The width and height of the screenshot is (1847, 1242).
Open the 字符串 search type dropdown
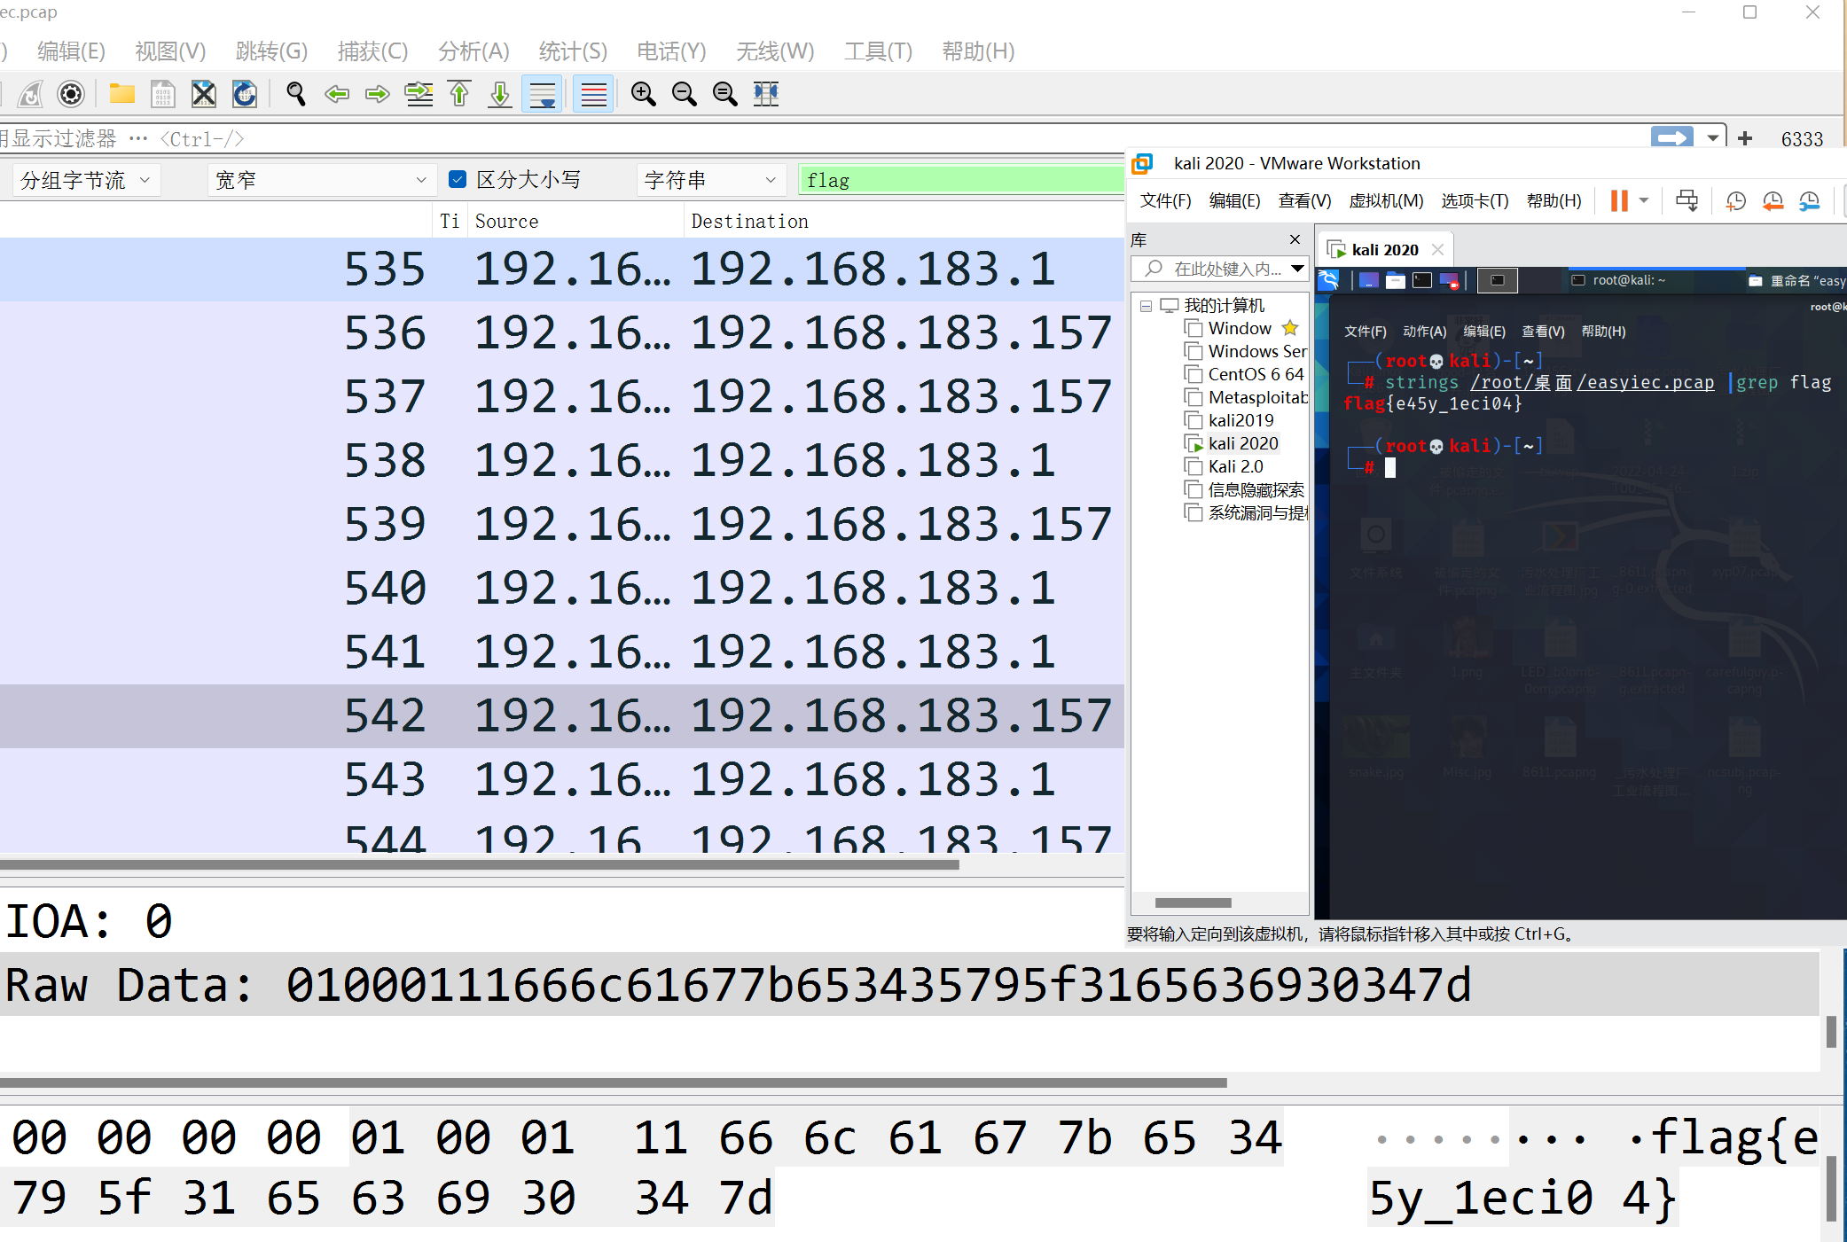pyautogui.click(x=709, y=180)
